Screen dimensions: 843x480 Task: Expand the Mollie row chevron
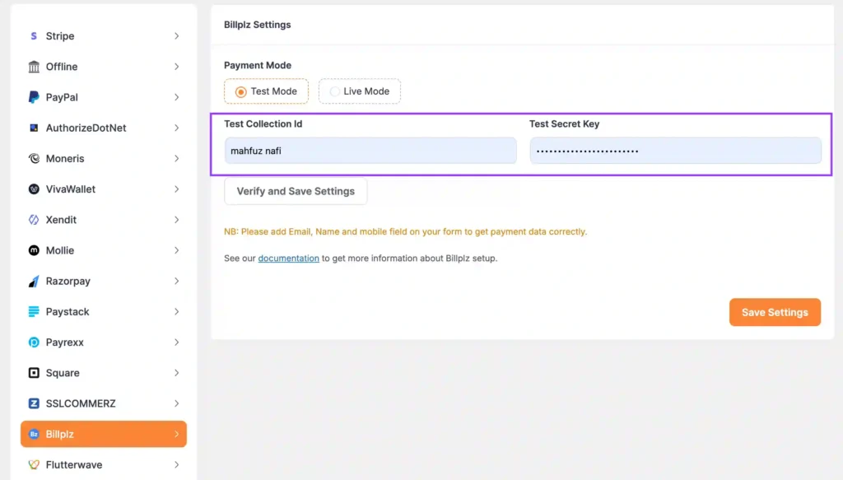point(176,250)
